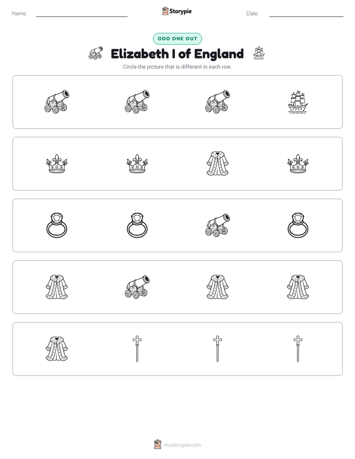This screenshot has height=459, width=355.
Task: Click the ship icon beside the title
Action: [259, 53]
